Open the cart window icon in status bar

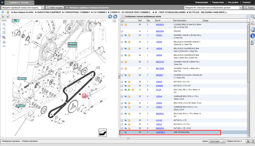248,141
